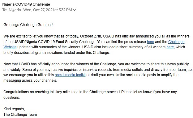193x118 pixels.
Task: Click the "Kind regards," closing line
Action: tap(14, 109)
